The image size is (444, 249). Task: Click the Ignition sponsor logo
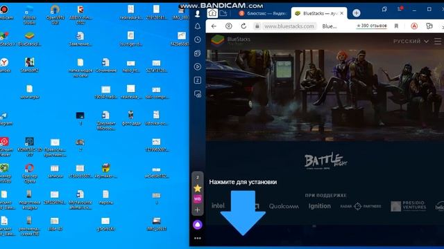click(x=319, y=206)
